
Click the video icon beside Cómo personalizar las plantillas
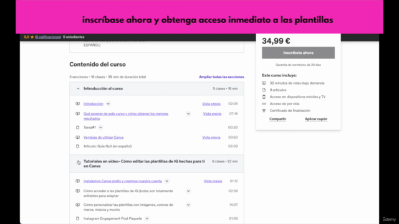tap(77, 205)
